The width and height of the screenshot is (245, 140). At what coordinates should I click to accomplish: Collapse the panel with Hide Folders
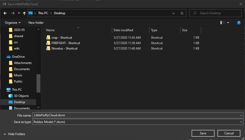click(x=15, y=134)
